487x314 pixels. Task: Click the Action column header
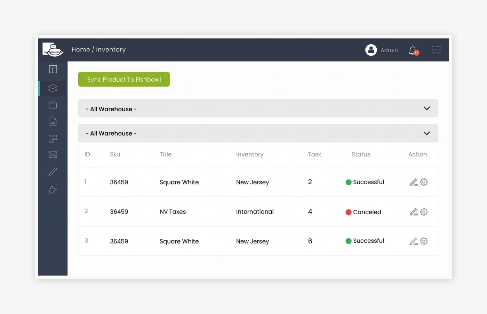pyautogui.click(x=417, y=154)
